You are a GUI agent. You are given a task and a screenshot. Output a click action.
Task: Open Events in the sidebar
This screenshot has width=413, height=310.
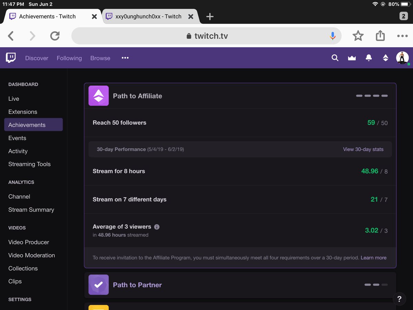[x=17, y=138]
